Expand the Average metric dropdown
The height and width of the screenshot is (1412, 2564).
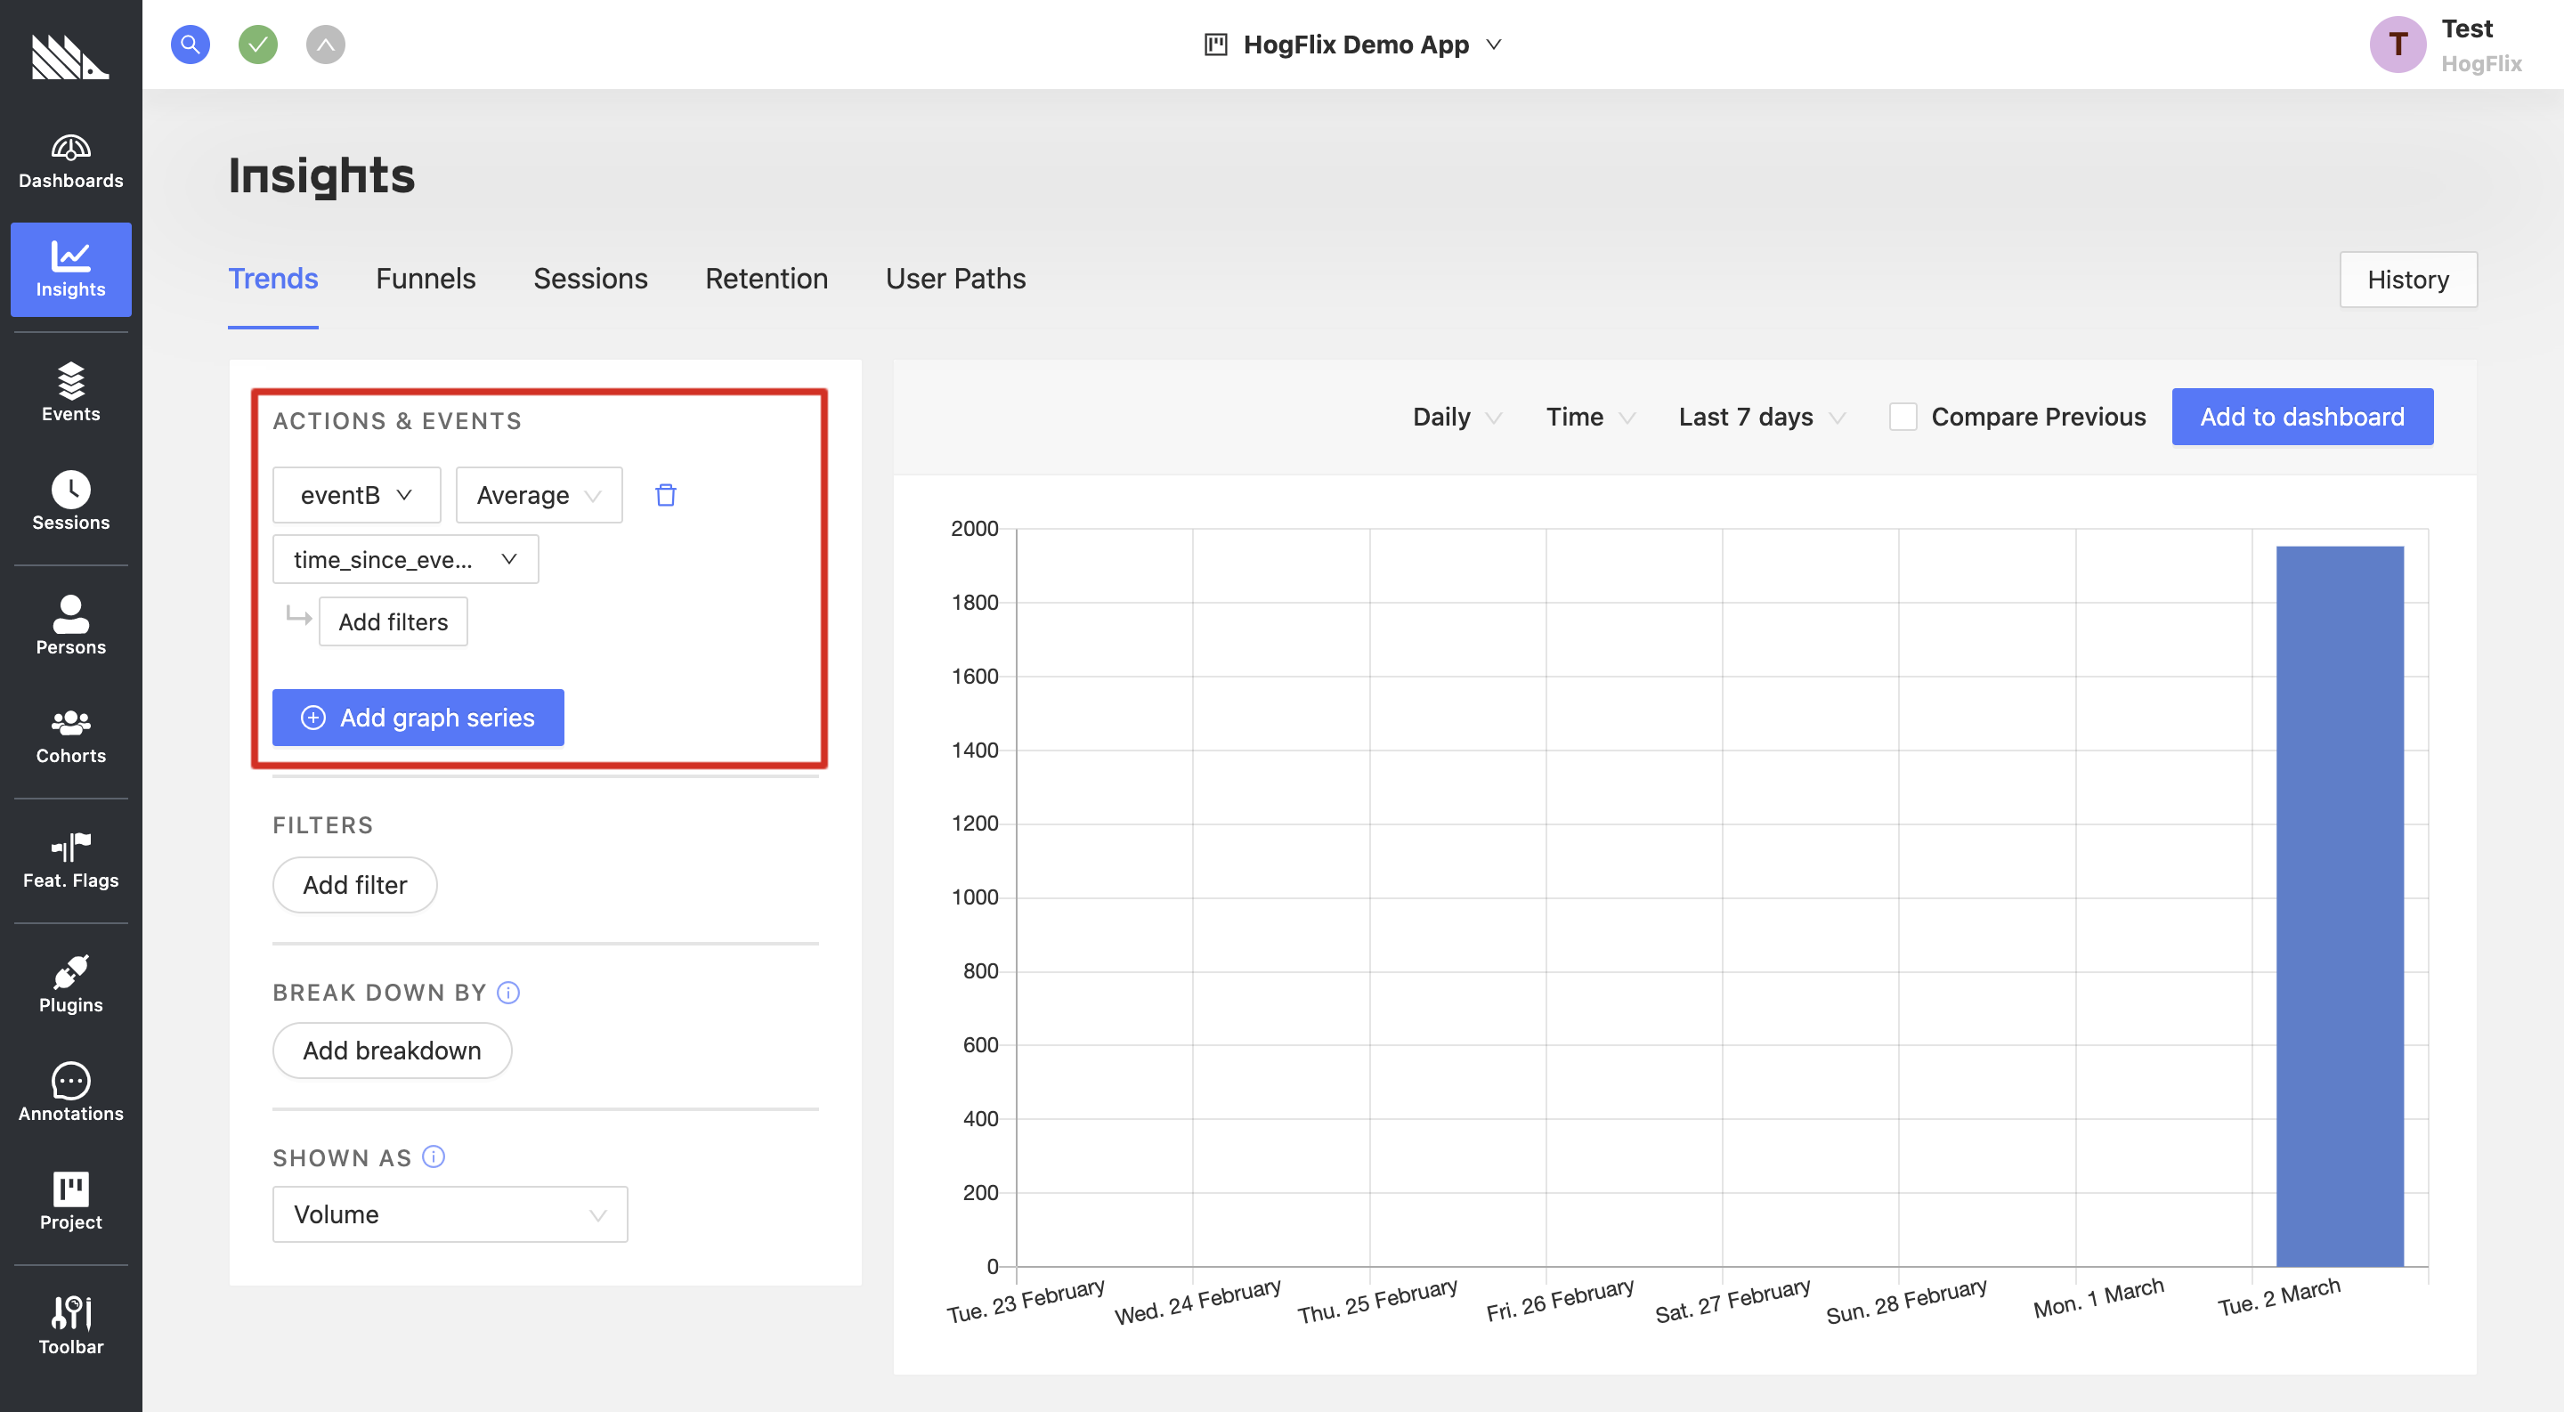535,494
